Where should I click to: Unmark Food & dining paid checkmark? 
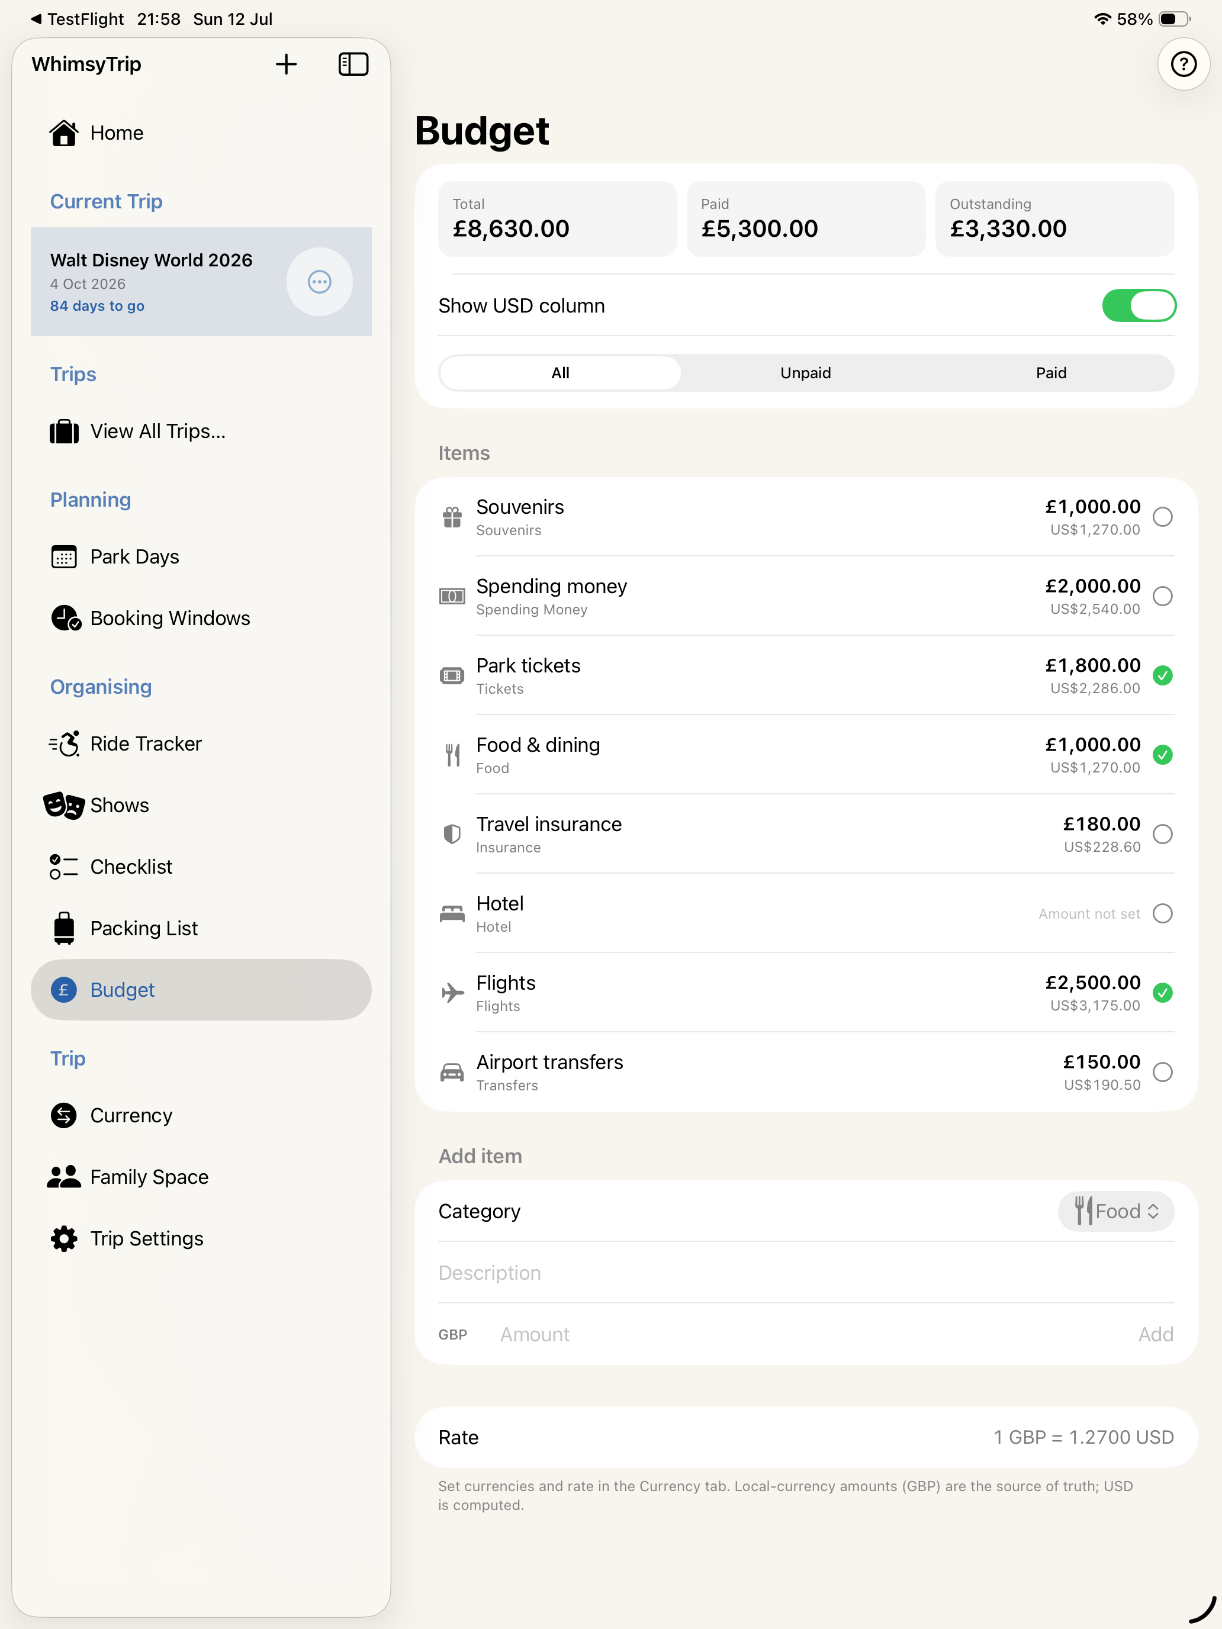[x=1162, y=755]
